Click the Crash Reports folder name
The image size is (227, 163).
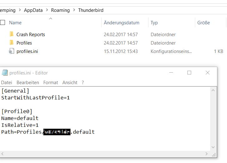[x=31, y=35]
